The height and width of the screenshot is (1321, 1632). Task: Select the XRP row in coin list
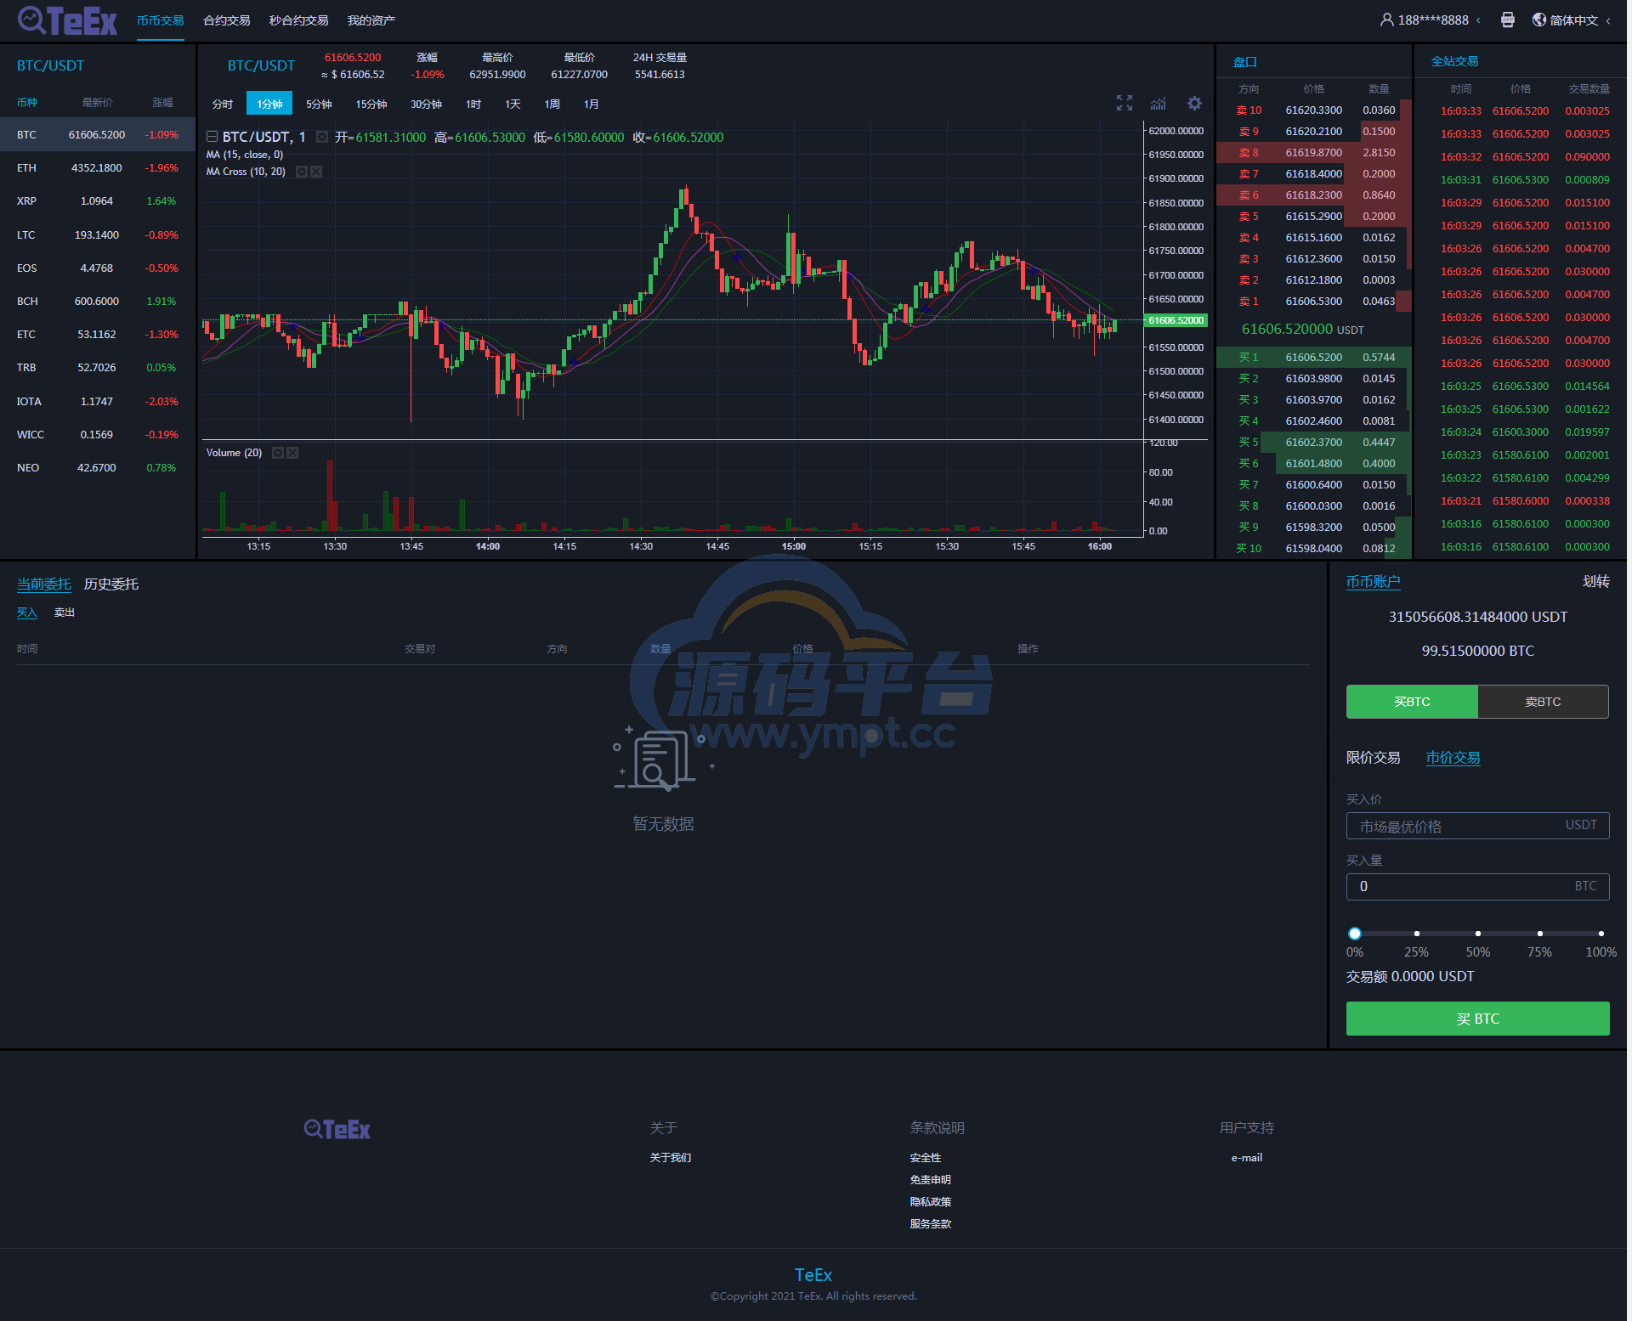click(x=98, y=201)
